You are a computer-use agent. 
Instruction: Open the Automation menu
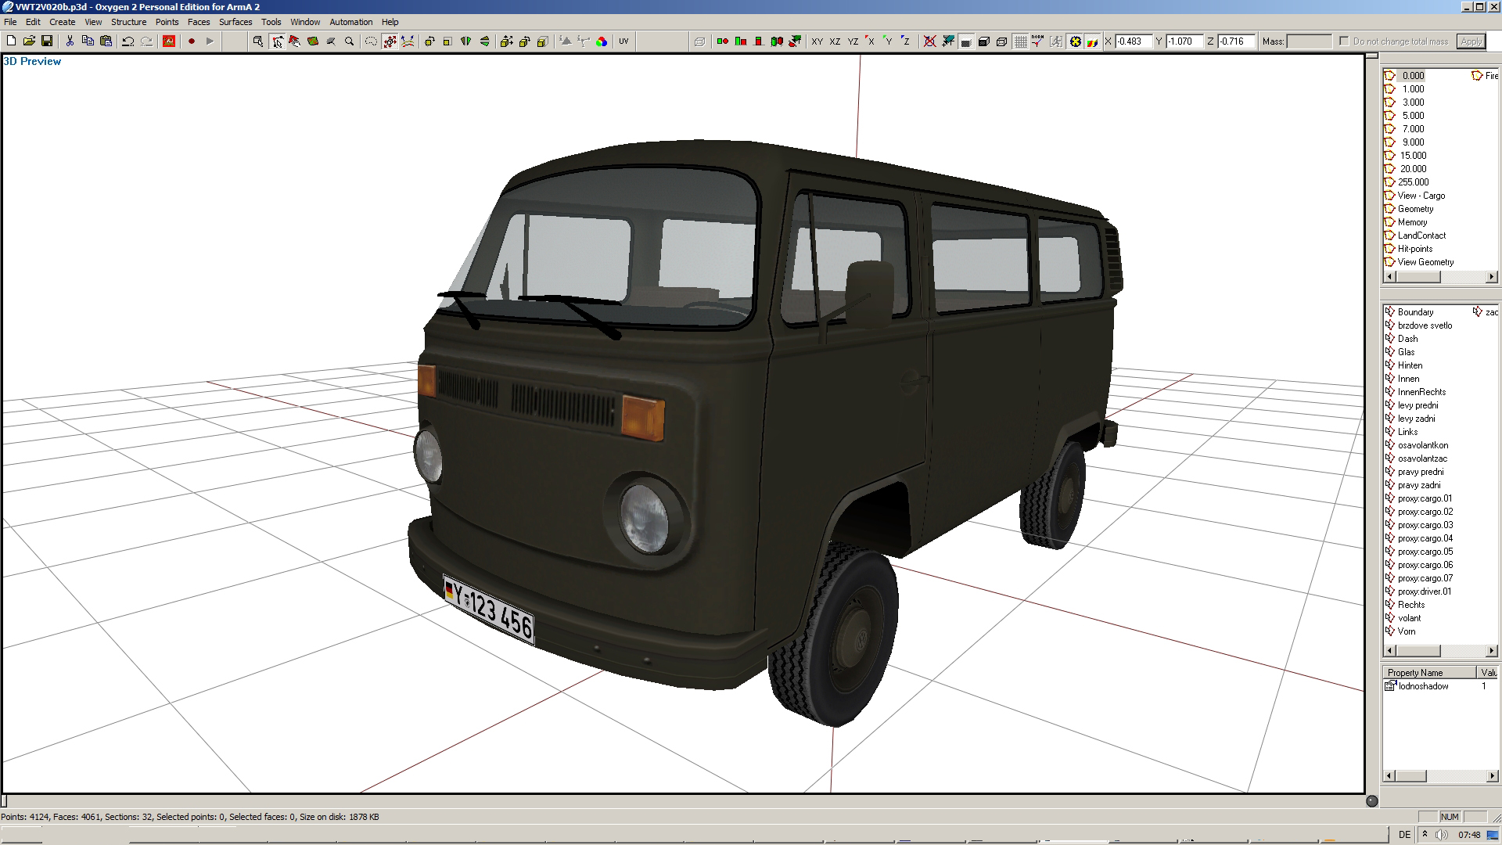tap(350, 22)
